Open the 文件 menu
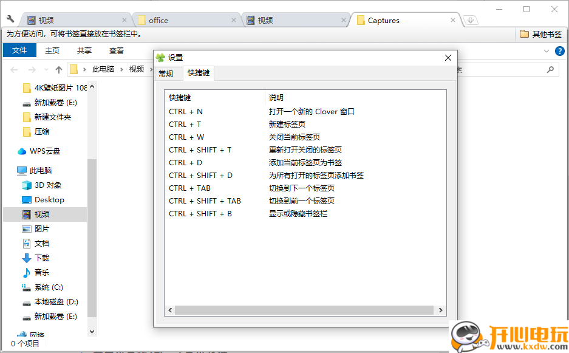The width and height of the screenshot is (569, 353). (19, 51)
